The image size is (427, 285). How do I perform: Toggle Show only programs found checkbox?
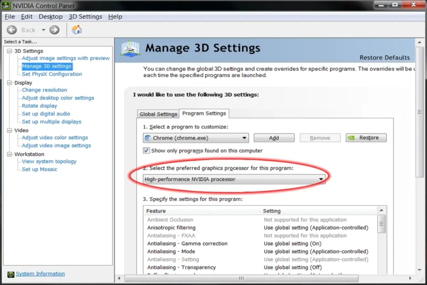(146, 150)
